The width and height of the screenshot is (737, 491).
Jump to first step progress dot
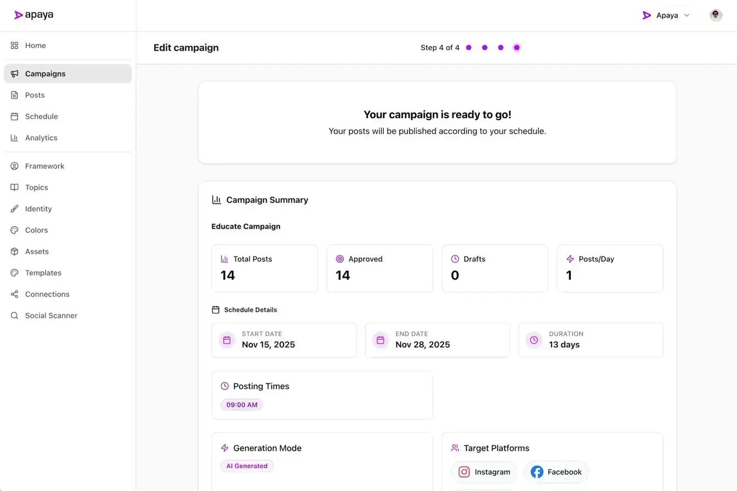469,48
